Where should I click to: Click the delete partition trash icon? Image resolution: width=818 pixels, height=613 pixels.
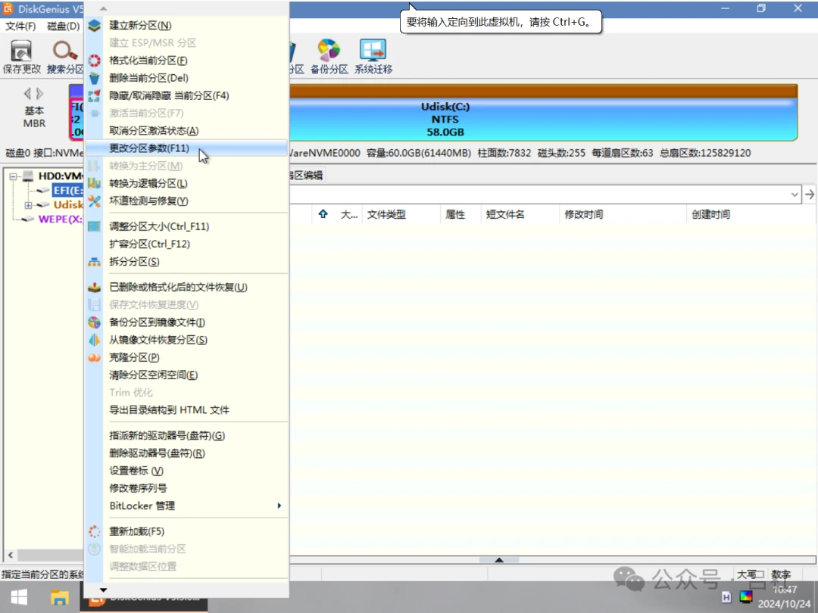(95, 78)
